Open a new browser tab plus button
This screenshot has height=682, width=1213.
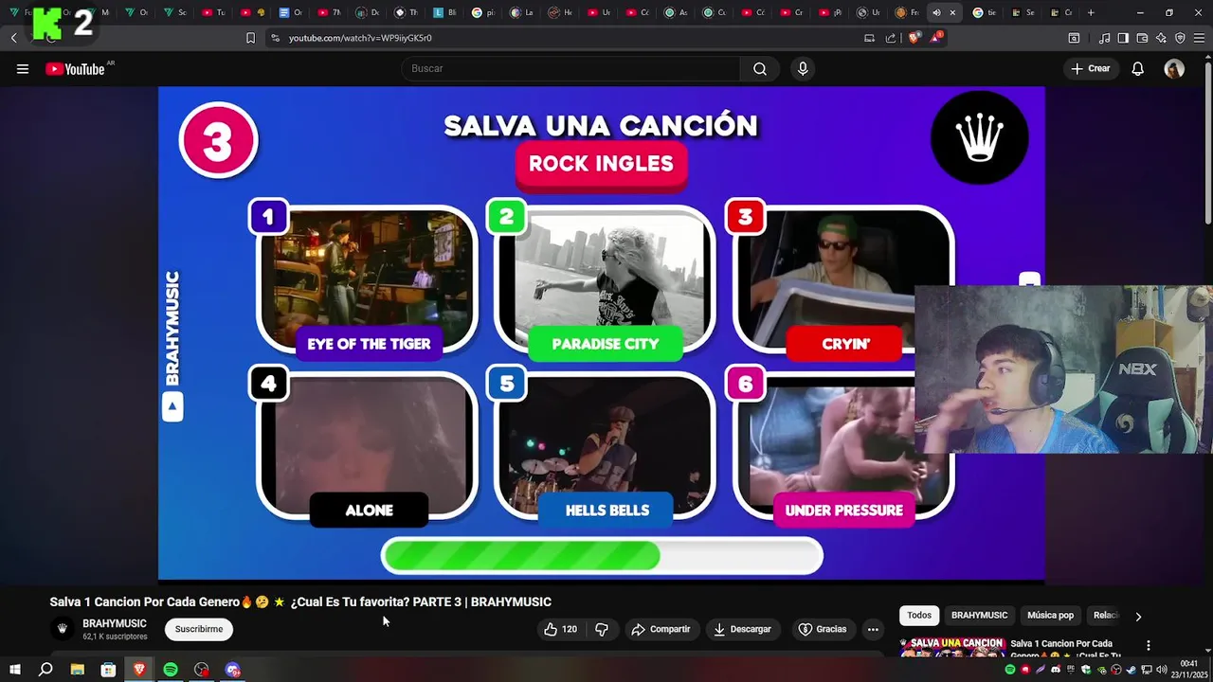[1091, 12]
